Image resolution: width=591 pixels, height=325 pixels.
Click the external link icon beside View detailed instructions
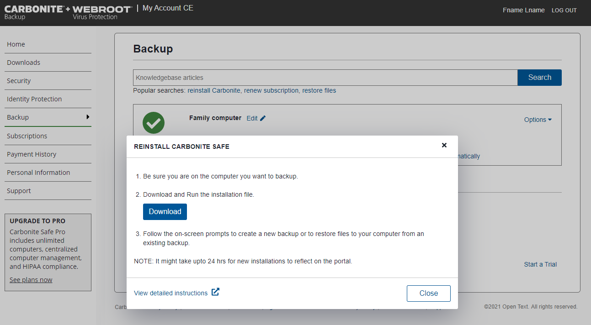215,292
